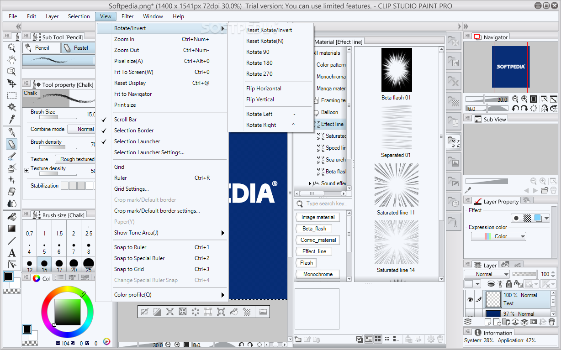Open Expression color Color dropdown

(498, 236)
